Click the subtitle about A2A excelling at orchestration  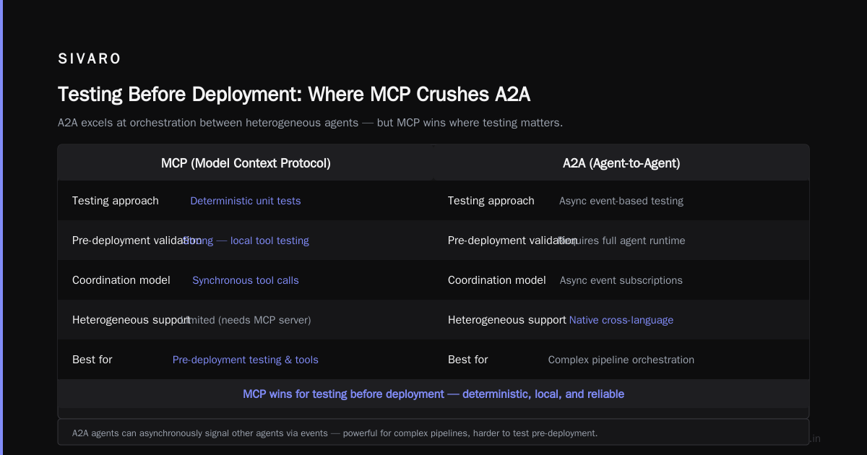[310, 123]
